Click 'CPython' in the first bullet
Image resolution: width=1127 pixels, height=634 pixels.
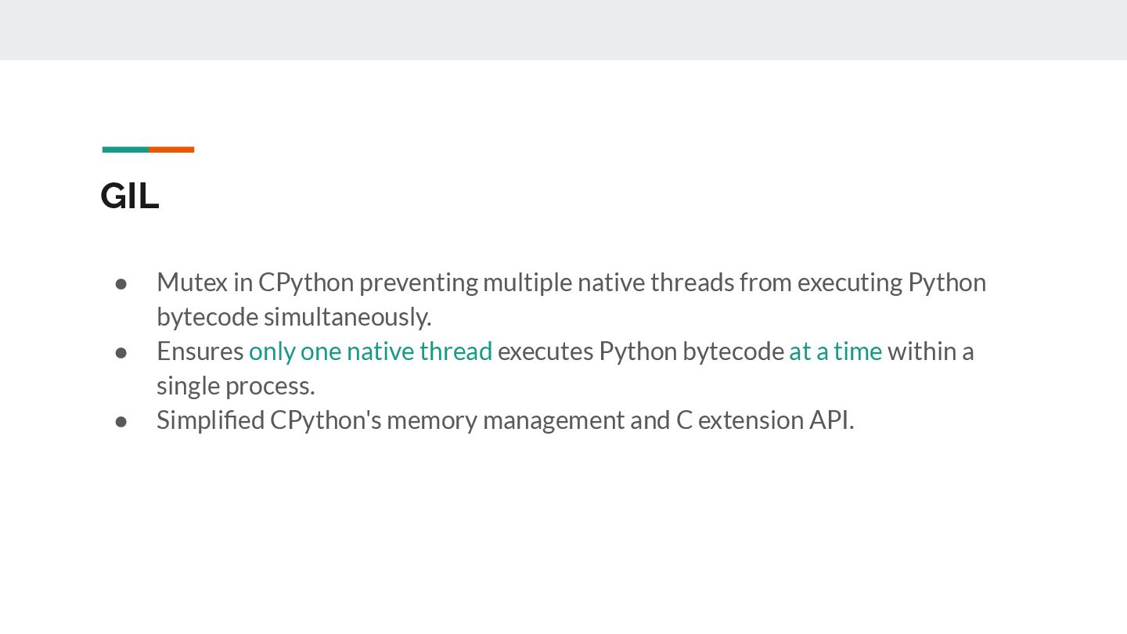305,282
